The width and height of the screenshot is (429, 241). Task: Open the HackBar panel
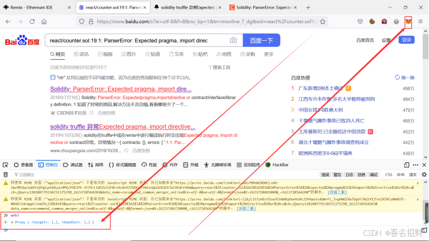277,165
